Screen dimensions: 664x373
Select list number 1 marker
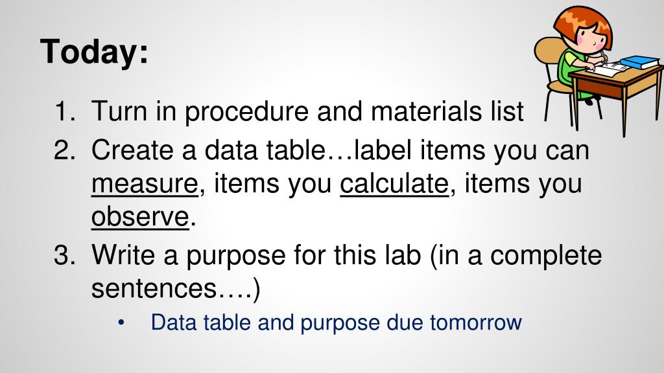coord(65,111)
